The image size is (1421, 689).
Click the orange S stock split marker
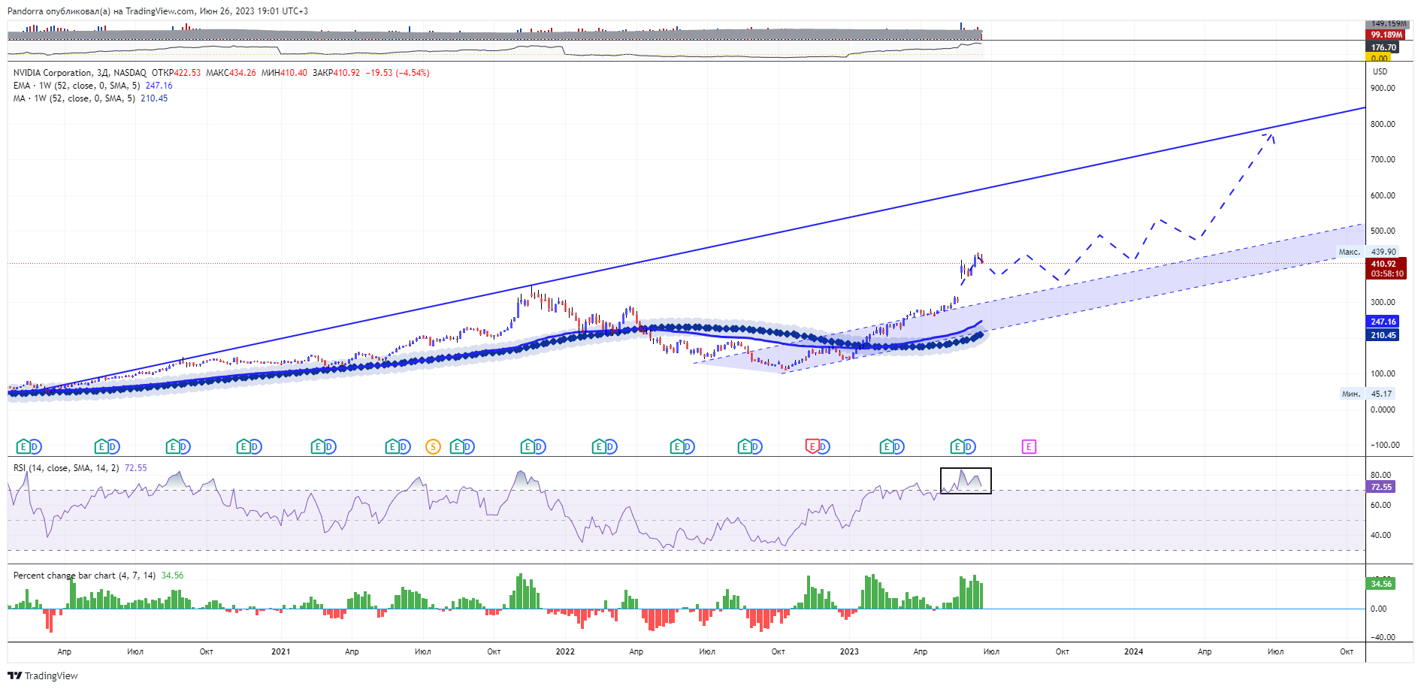(x=433, y=447)
